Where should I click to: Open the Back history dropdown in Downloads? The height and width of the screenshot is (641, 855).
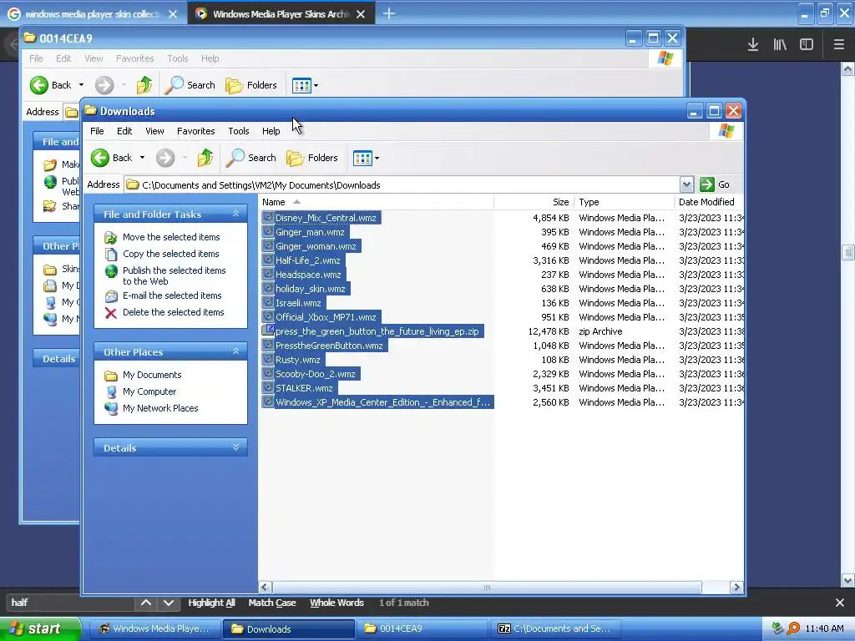point(142,158)
